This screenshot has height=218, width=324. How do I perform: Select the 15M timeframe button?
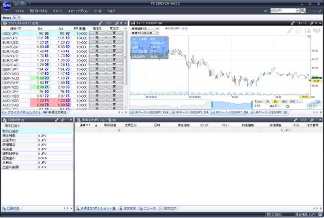(284, 102)
